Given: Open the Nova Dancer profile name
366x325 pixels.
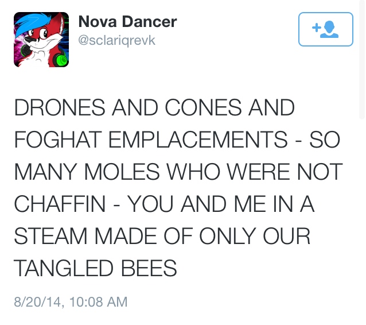Looking at the screenshot, I should pyautogui.click(x=128, y=22).
